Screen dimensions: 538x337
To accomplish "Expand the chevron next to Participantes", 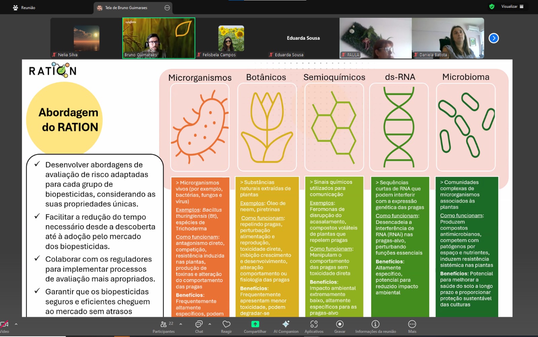I will pyautogui.click(x=181, y=324).
